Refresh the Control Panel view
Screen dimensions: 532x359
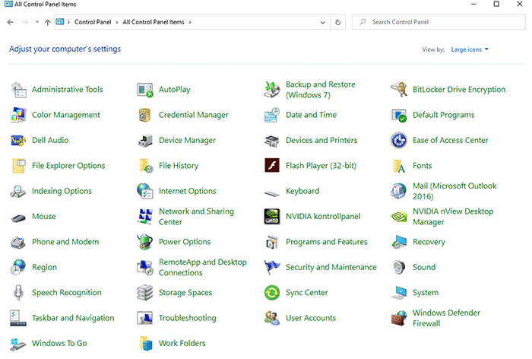[338, 22]
